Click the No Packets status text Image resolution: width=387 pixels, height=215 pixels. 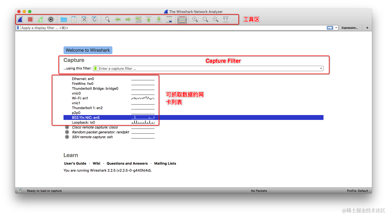pos(259,191)
